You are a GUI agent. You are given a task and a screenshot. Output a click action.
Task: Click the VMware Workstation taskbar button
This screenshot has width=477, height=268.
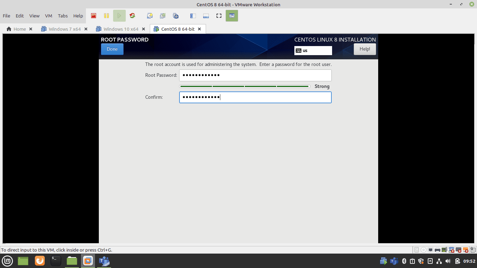coord(88,261)
